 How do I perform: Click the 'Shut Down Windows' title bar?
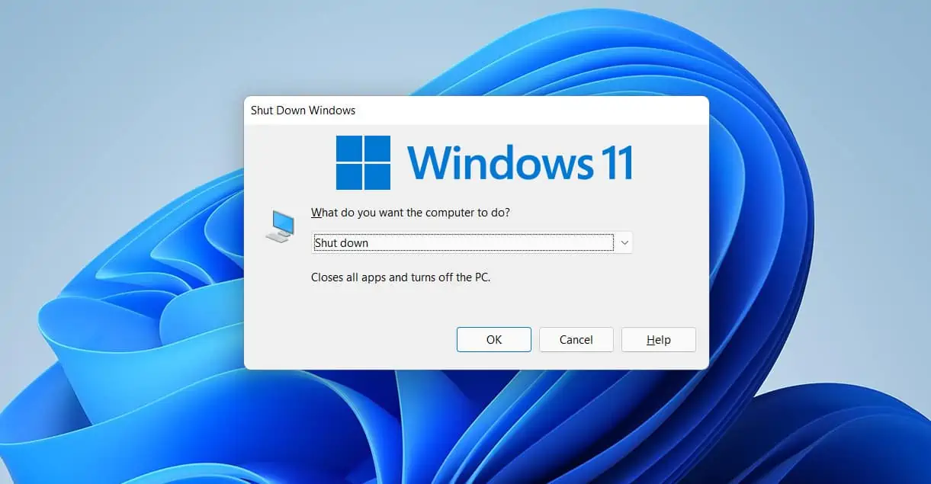pos(303,110)
